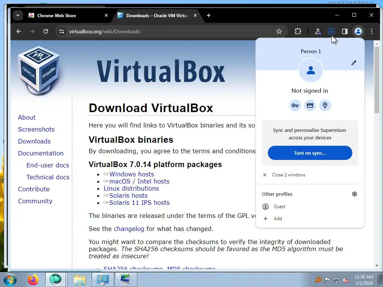Click the scrollbar down arrow
This screenshot has height=287, width=383.
pos(377,266)
